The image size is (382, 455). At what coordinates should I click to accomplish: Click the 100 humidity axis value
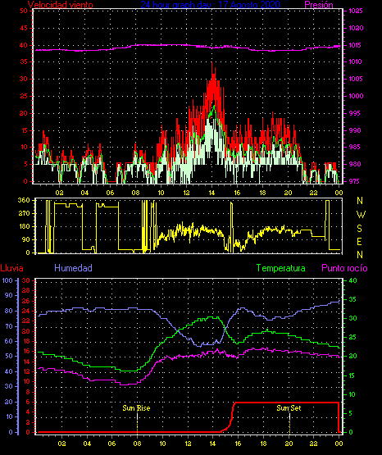coord(7,280)
